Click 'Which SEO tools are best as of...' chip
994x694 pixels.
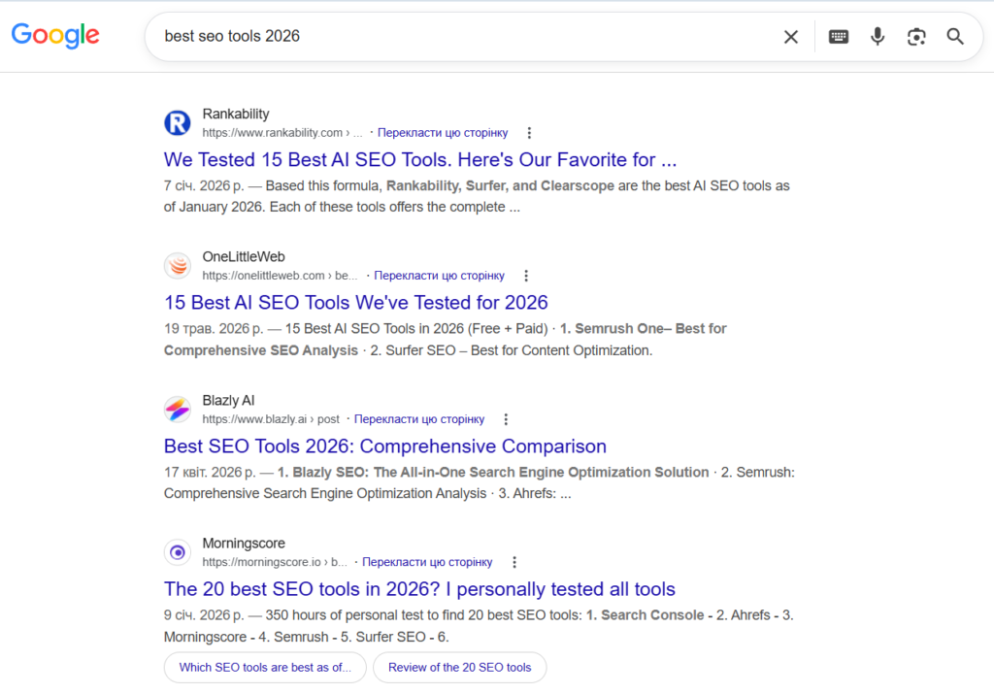coord(265,668)
